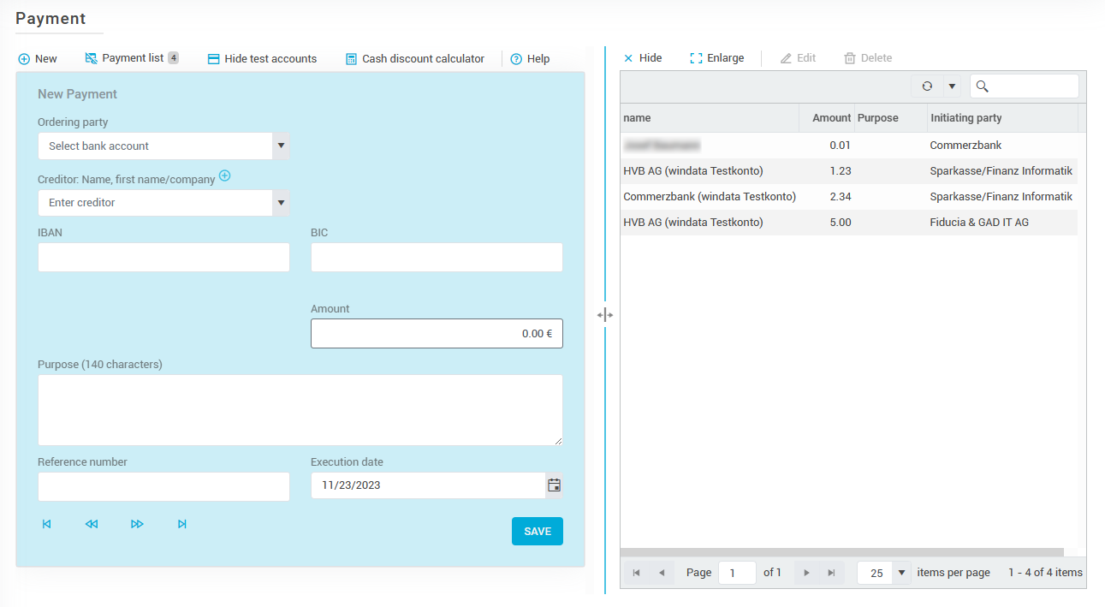Open the Payment list tab
This screenshot has width=1105, height=607.
132,58
